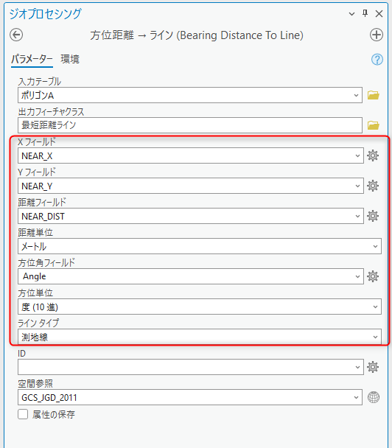
Task: Open help with the question mark icon
Action: pos(377,60)
